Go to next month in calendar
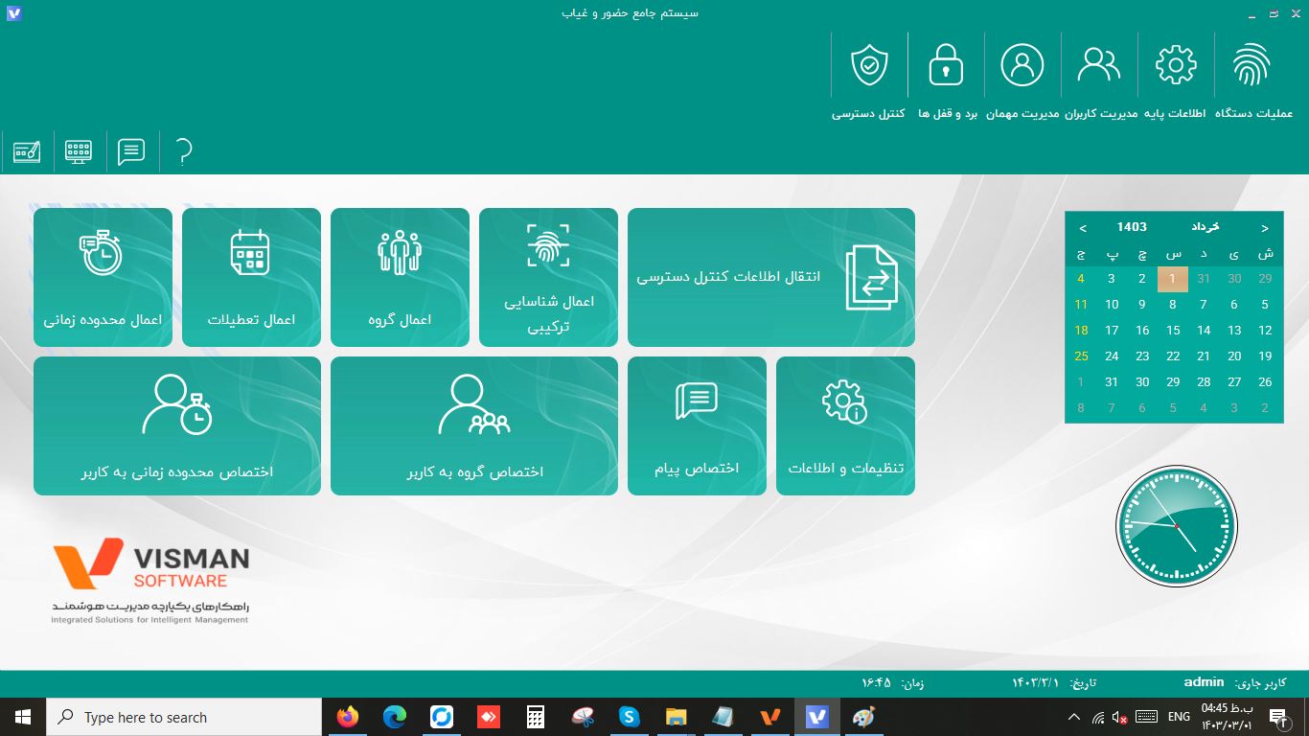The height and width of the screenshot is (736, 1309). [1083, 228]
